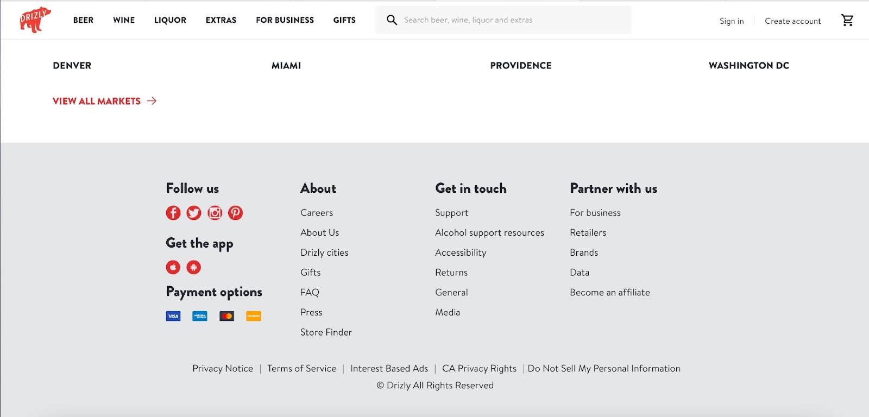Click arrow next to View All Markets
The image size is (869, 417).
pyautogui.click(x=152, y=101)
